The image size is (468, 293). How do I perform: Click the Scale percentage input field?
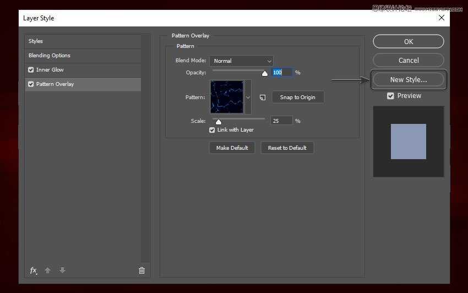coord(281,121)
